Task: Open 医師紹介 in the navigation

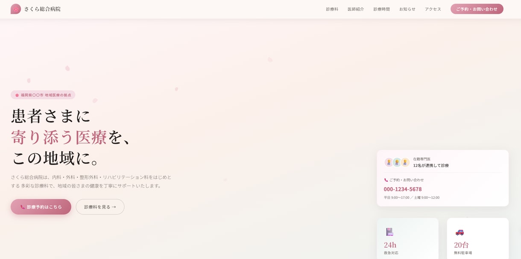Action: point(356,9)
